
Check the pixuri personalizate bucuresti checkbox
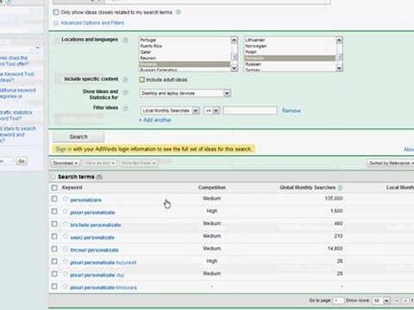[x=54, y=261]
